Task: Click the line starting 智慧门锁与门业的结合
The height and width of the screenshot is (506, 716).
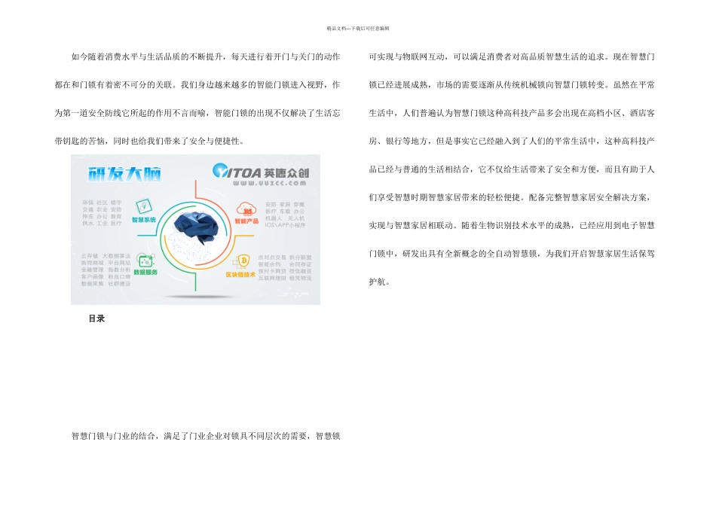Action: pos(206,436)
